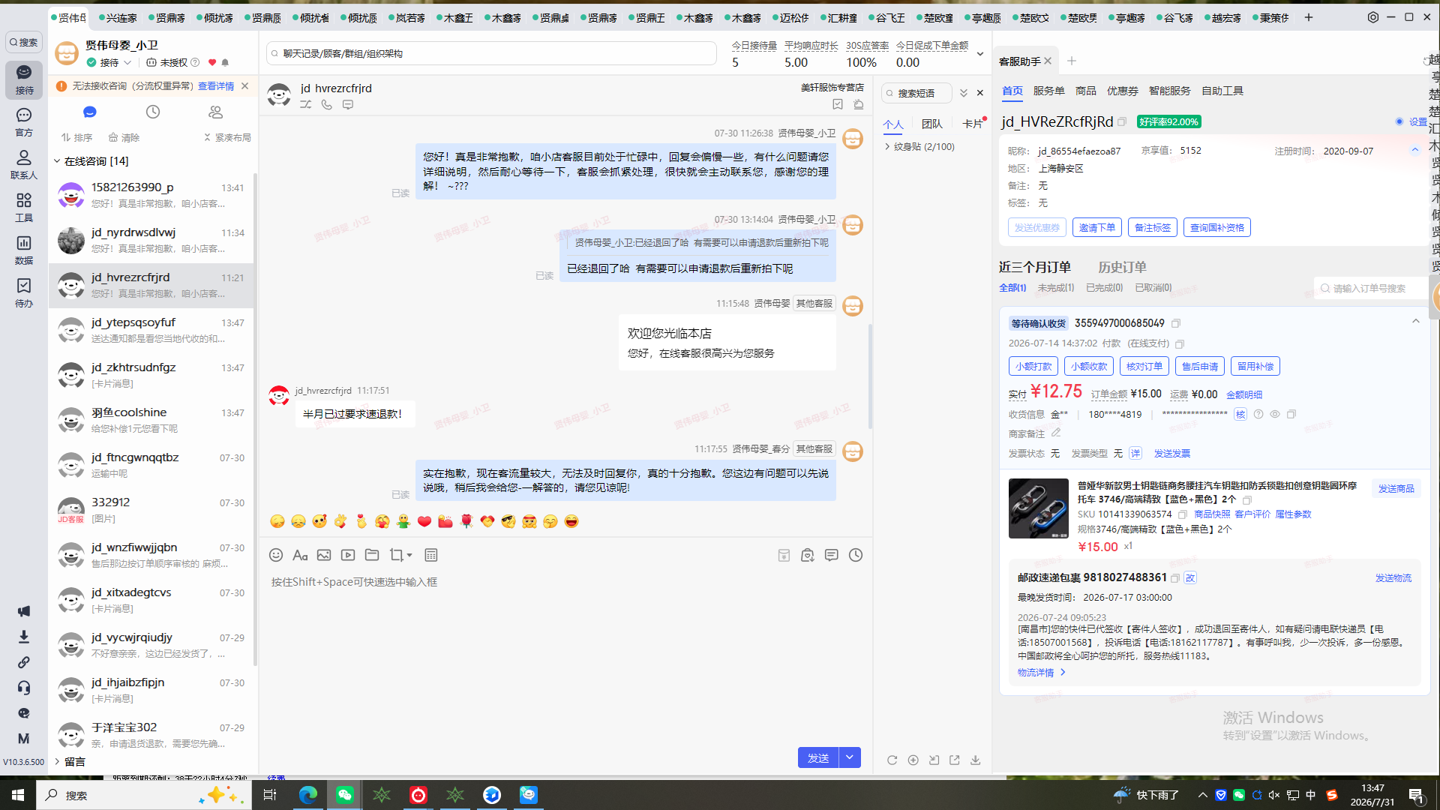Collapse the customer info card chevron
The width and height of the screenshot is (1440, 810).
pyautogui.click(x=1415, y=150)
